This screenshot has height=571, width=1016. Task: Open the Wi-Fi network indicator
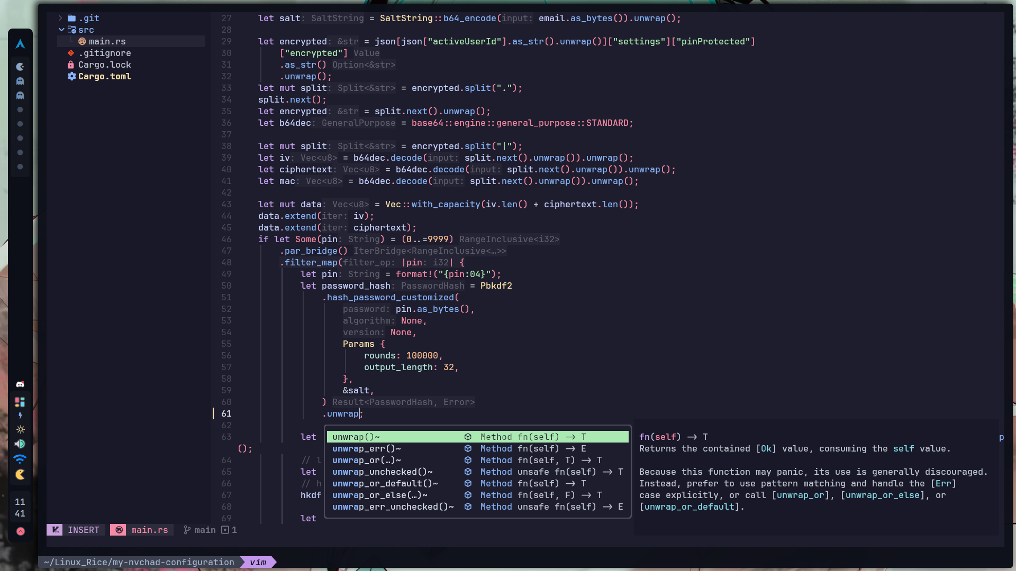tap(20, 458)
